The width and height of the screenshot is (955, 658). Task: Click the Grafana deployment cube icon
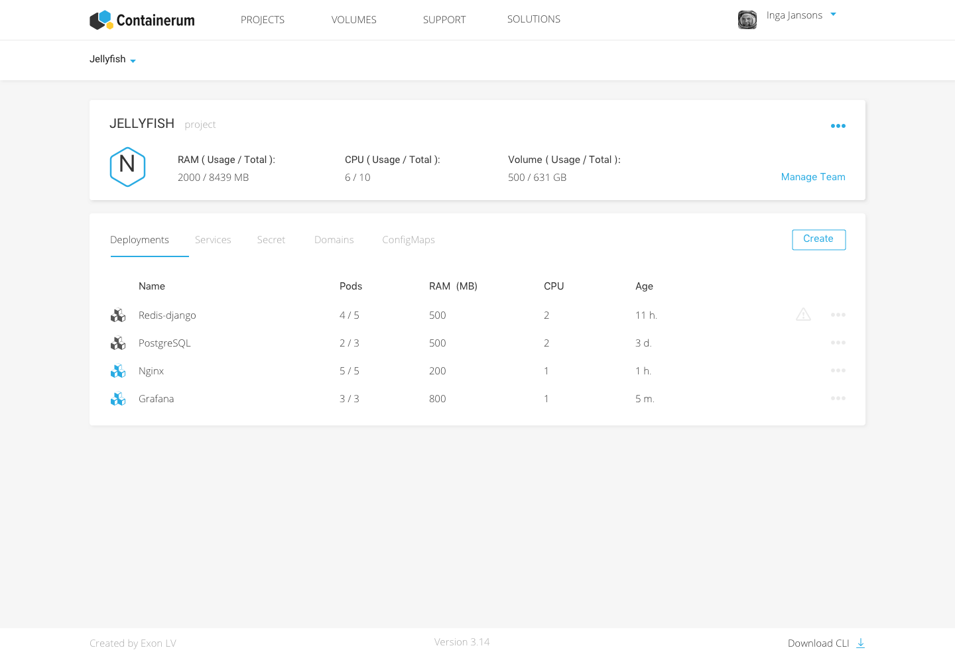(x=118, y=399)
